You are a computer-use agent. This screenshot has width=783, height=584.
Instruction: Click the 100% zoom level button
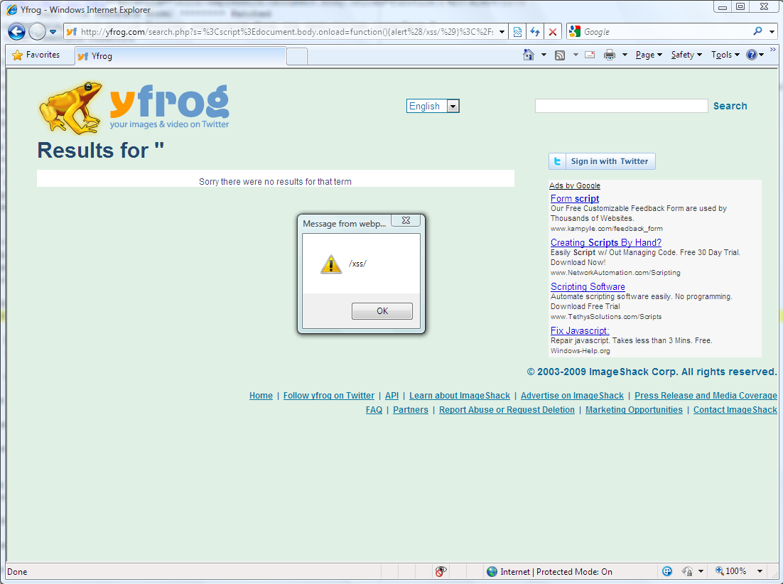click(731, 571)
